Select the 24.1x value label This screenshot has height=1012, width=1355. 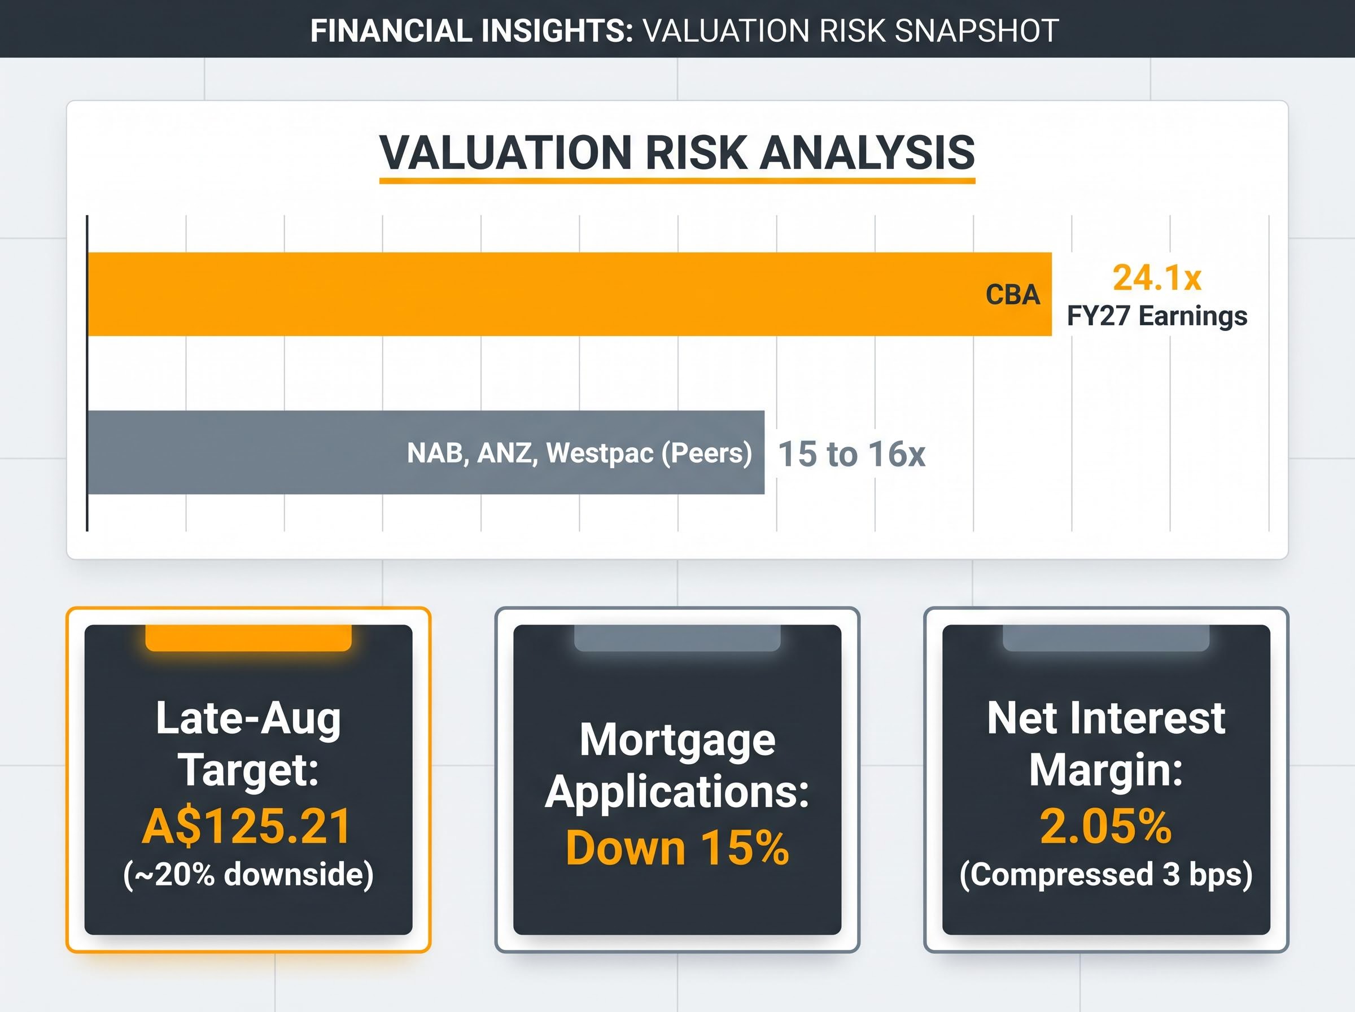click(x=1157, y=277)
